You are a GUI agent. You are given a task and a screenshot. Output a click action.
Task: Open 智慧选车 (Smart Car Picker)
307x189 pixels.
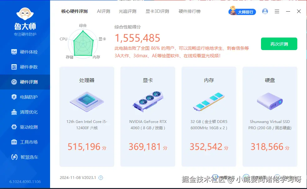25,157
